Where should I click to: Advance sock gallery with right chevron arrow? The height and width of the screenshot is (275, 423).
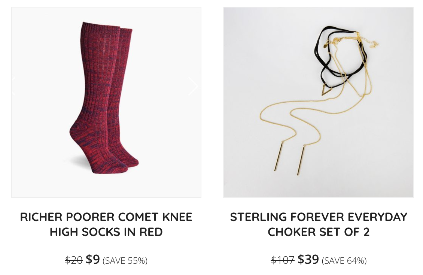(193, 87)
